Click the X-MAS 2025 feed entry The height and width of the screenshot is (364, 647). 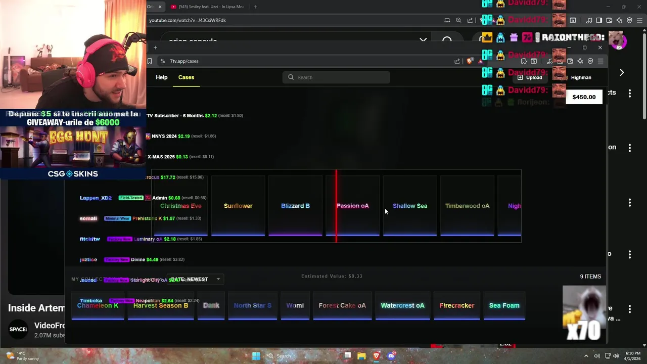(x=180, y=157)
